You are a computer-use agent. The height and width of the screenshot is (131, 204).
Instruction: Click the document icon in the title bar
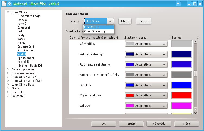coord(4,4)
